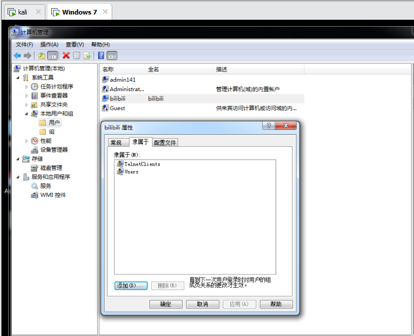Open the 操作(A) menu
The height and width of the screenshot is (336, 414).
pyautogui.click(x=49, y=45)
